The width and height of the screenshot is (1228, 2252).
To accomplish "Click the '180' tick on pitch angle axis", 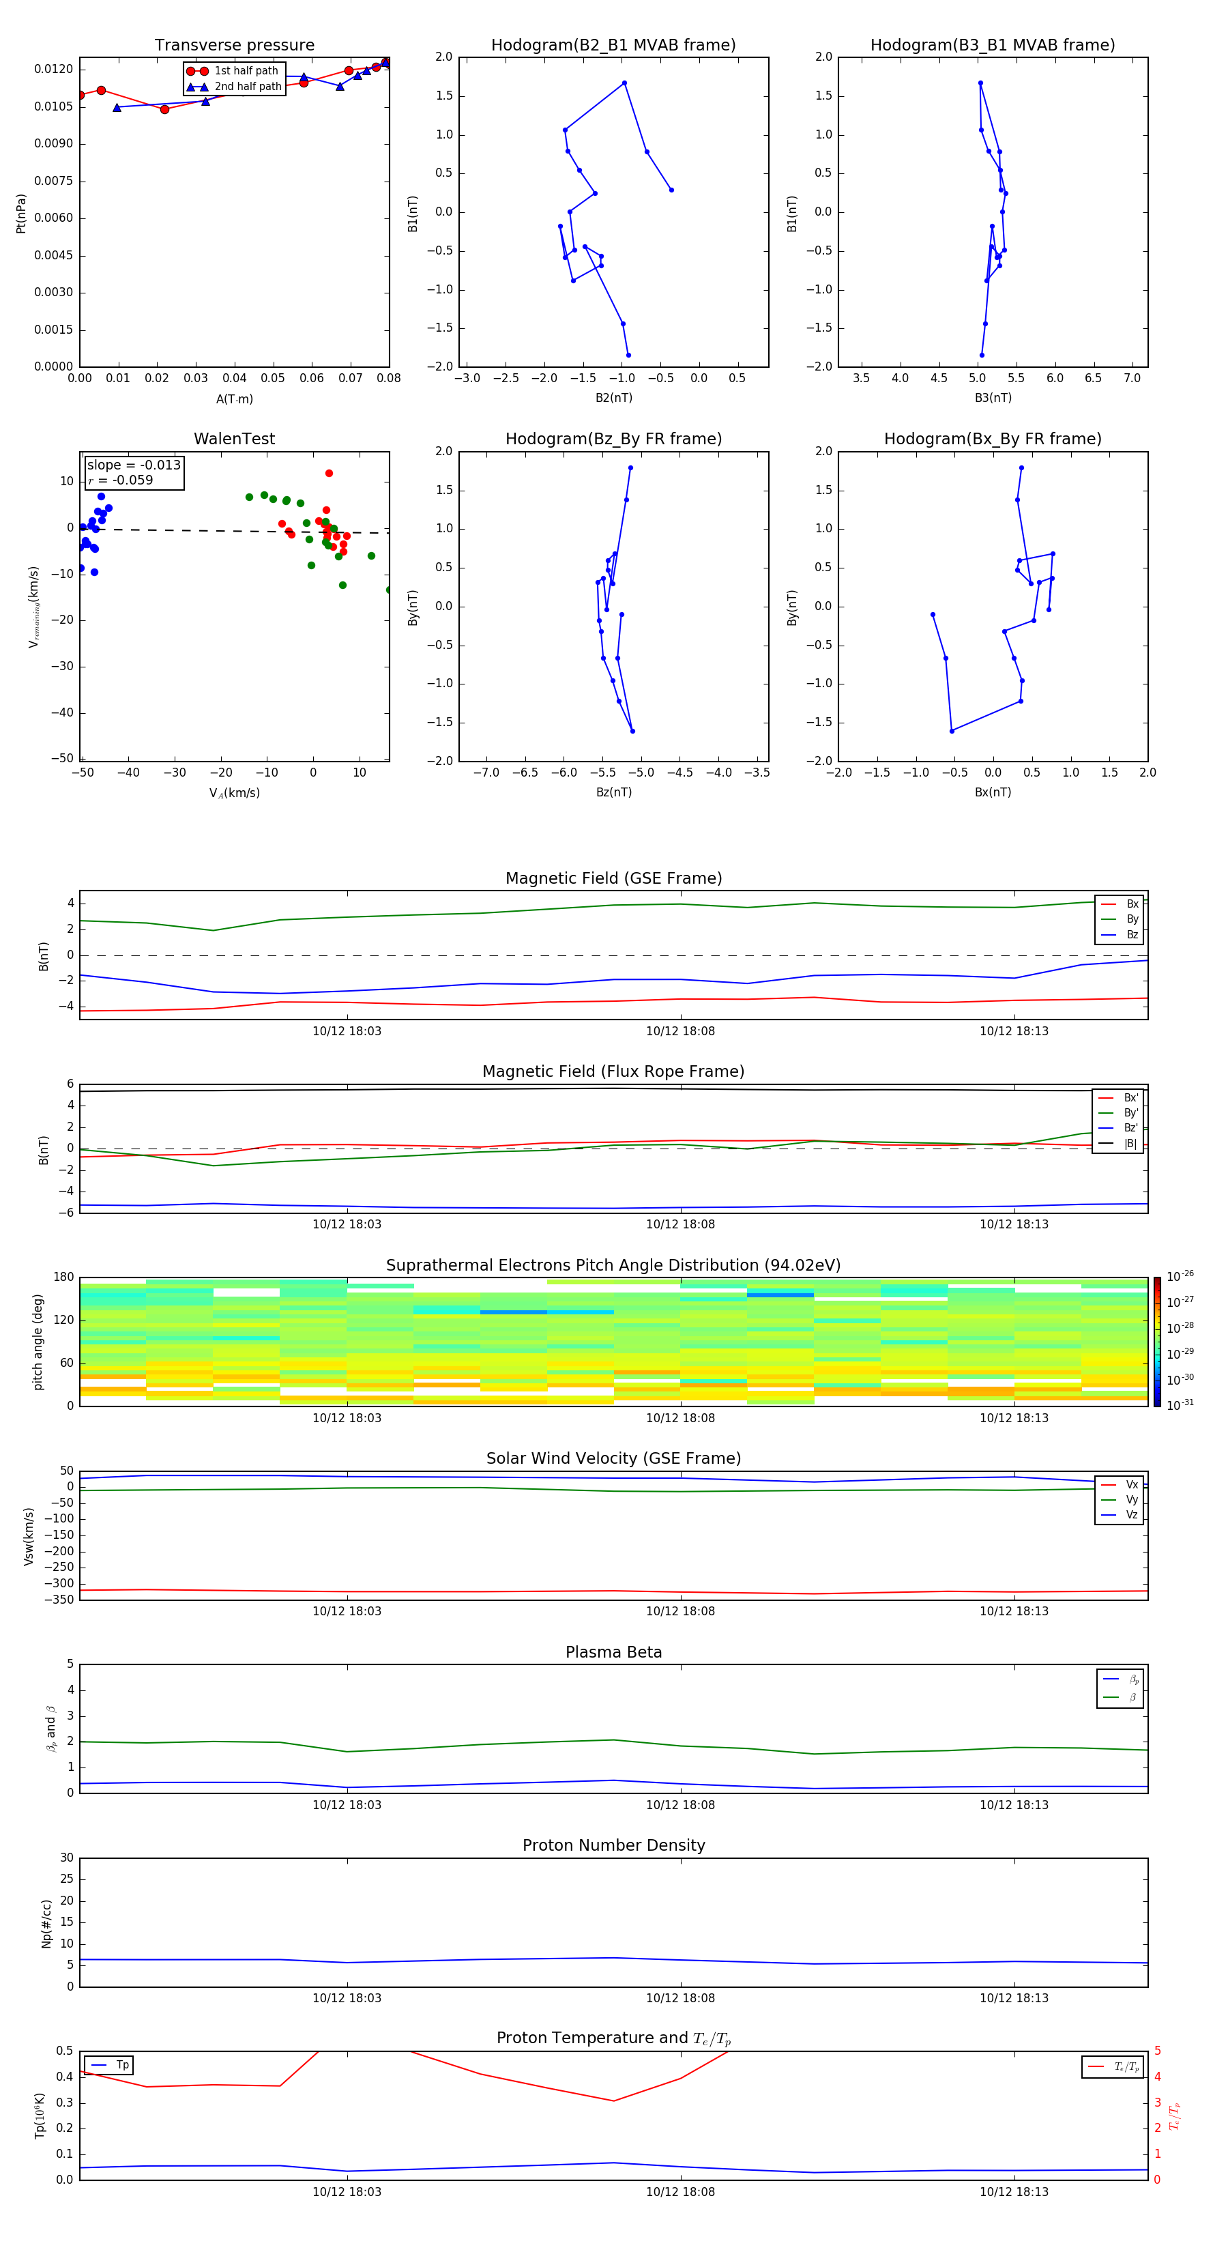I will [x=63, y=1277].
